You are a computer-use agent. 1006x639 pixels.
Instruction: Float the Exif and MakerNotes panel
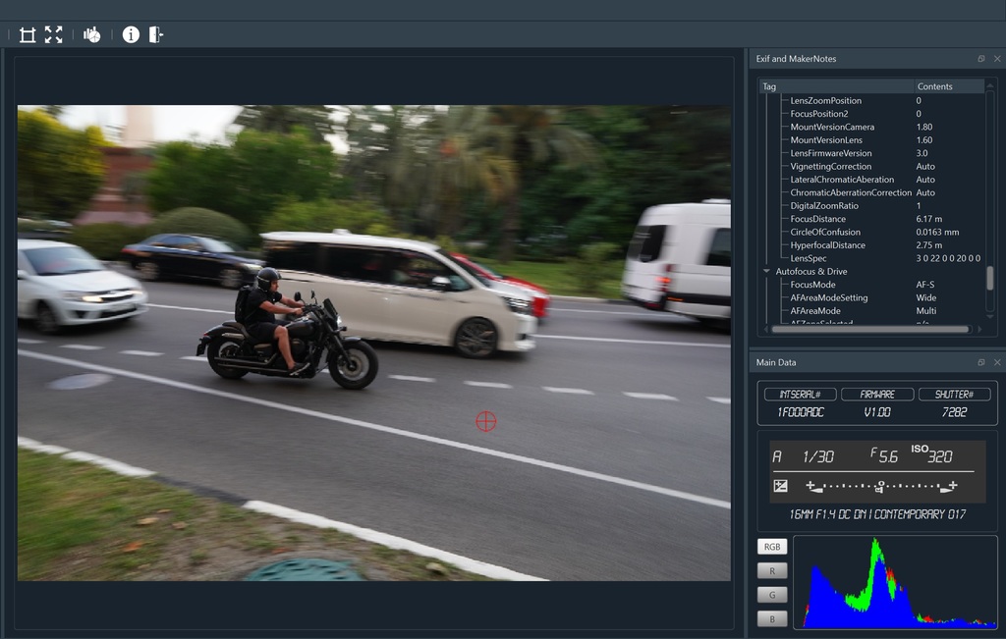tap(980, 59)
